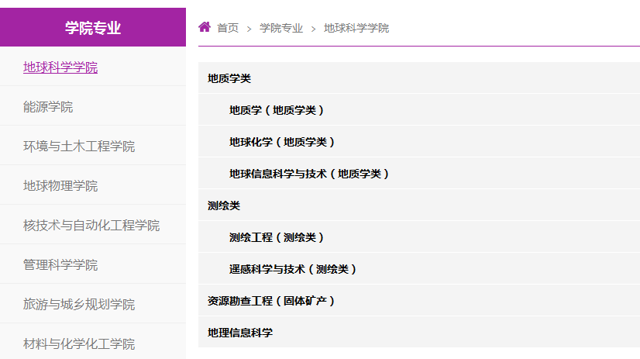Viewport: 640px width, 359px height.
Task: Open 地球物理学院 in sidebar
Action: coord(60,186)
